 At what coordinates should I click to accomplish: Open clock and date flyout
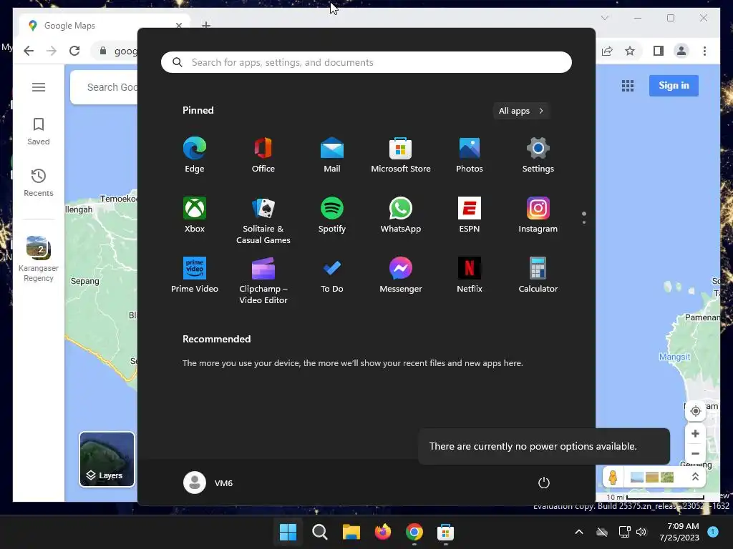[679, 532]
